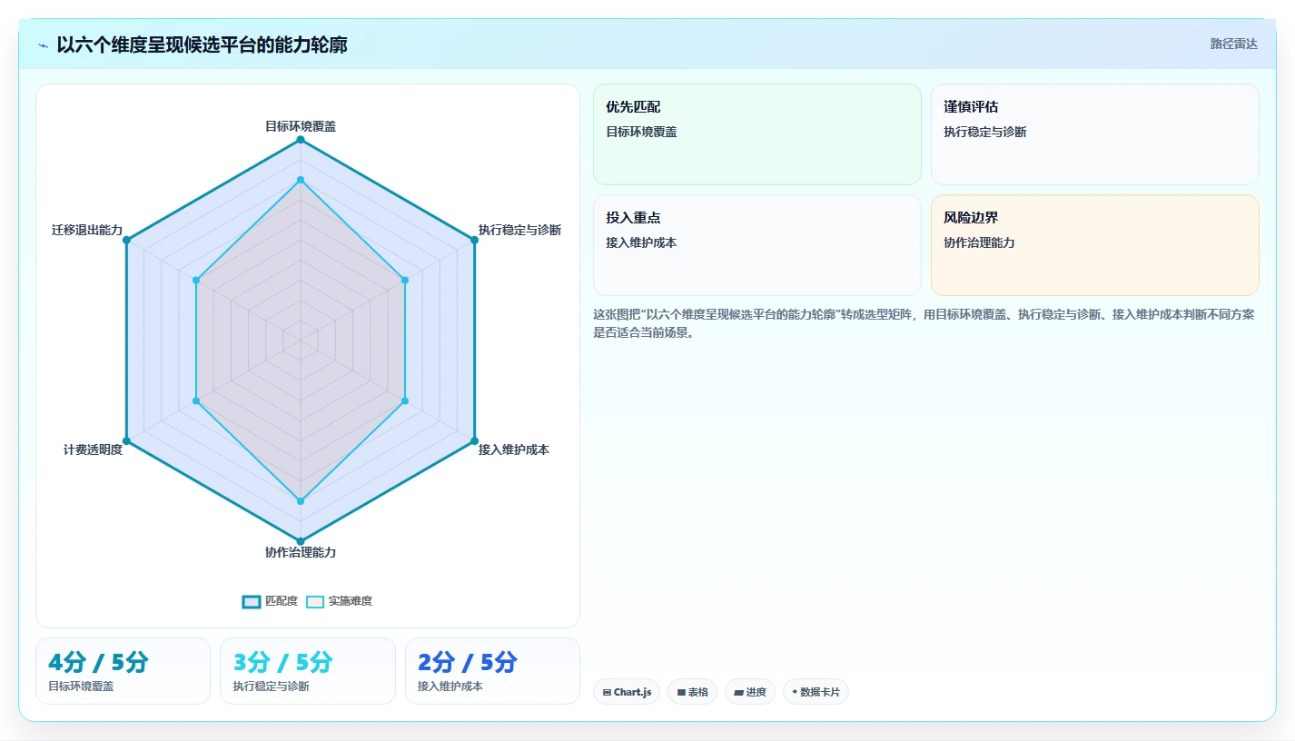
Task: Click the inner 实施难度 point on 迁移退出能力 axis
Action: click(x=196, y=280)
